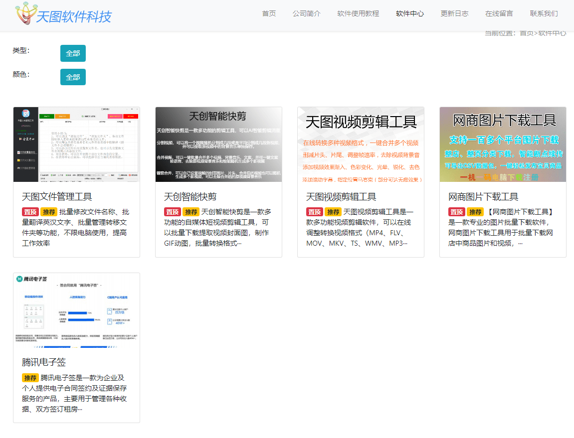Select 全部 filter for 类型
Screen dimensions: 574x438
click(73, 53)
